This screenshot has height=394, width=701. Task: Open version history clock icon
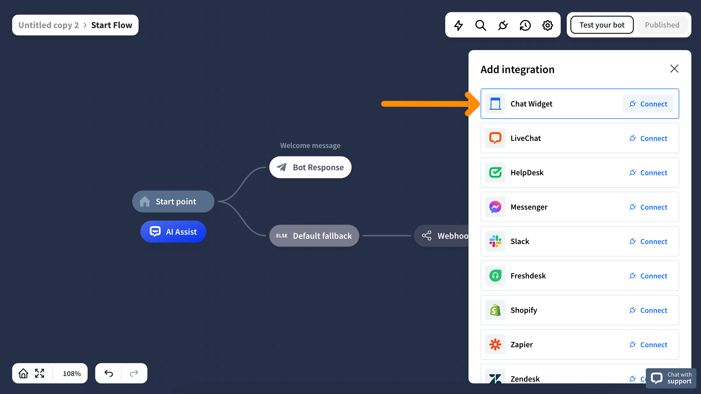(525, 25)
